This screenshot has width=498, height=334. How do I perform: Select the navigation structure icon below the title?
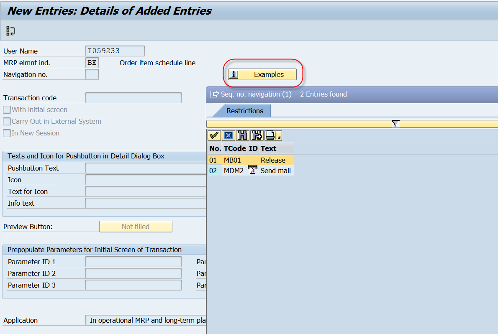[10, 31]
